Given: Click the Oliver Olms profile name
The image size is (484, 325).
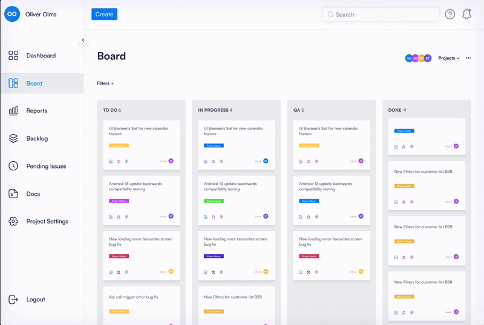Looking at the screenshot, I should point(41,14).
